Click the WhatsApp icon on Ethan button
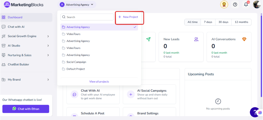 tap(14, 109)
